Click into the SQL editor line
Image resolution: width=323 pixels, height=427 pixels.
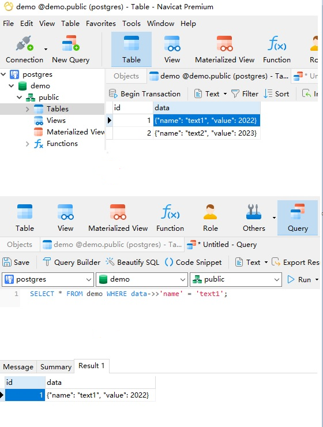click(129, 294)
